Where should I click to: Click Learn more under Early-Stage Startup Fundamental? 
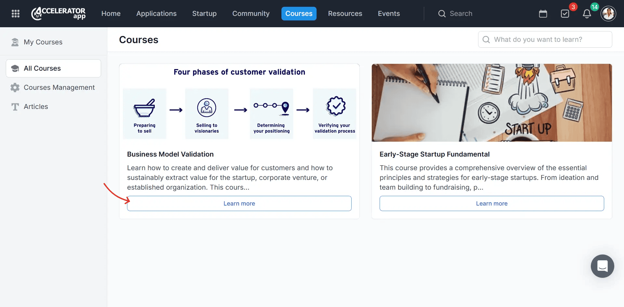click(x=492, y=203)
